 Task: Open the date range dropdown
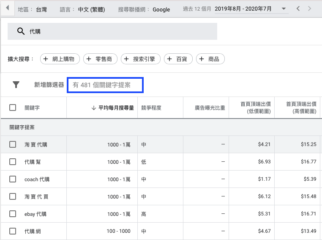[284, 9]
